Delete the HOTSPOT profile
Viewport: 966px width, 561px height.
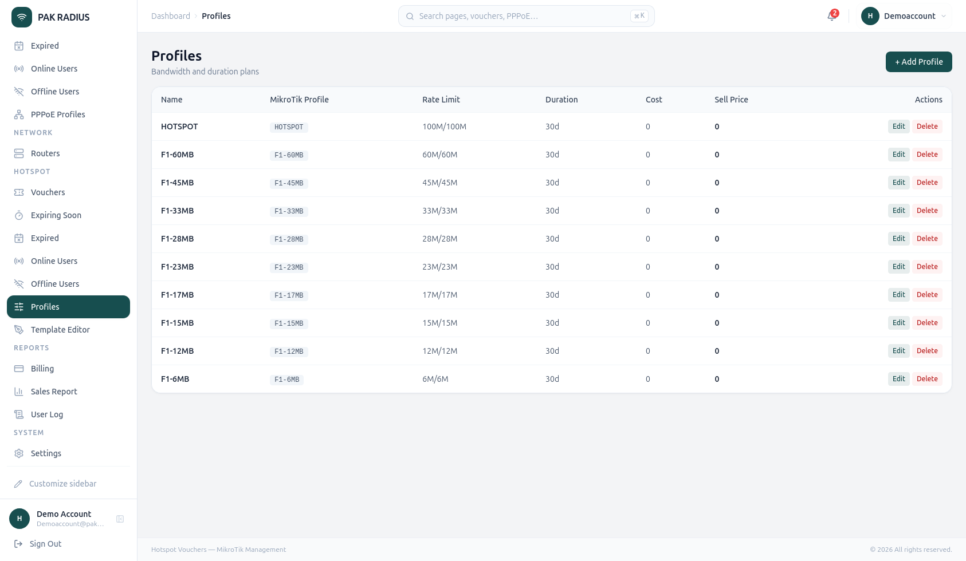point(927,127)
